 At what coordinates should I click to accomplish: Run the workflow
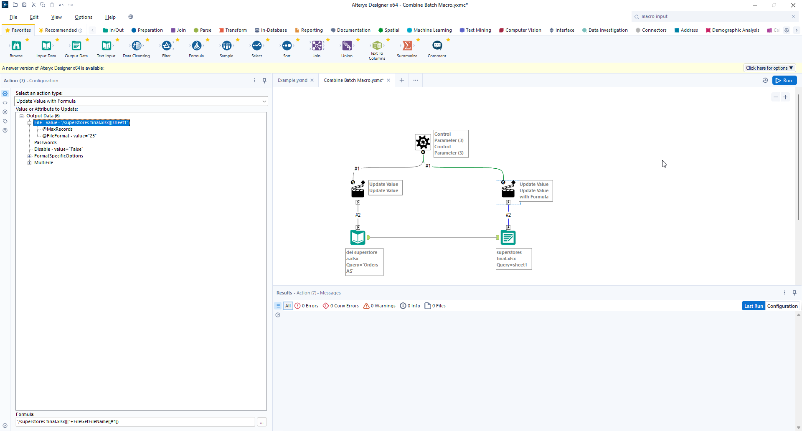pos(784,81)
